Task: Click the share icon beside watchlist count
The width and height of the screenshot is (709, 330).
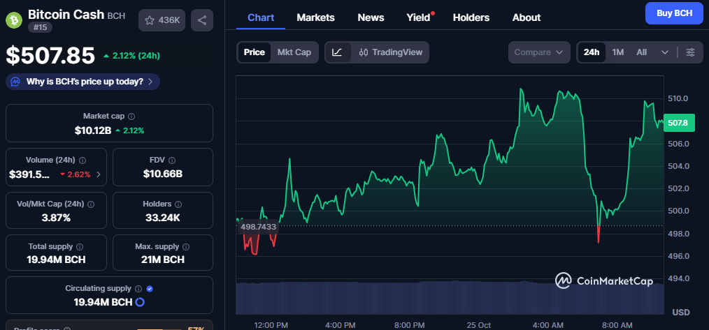Action: point(202,20)
